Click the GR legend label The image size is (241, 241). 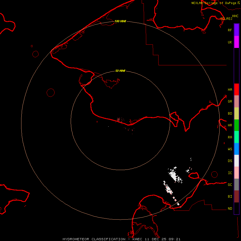[230, 101]
